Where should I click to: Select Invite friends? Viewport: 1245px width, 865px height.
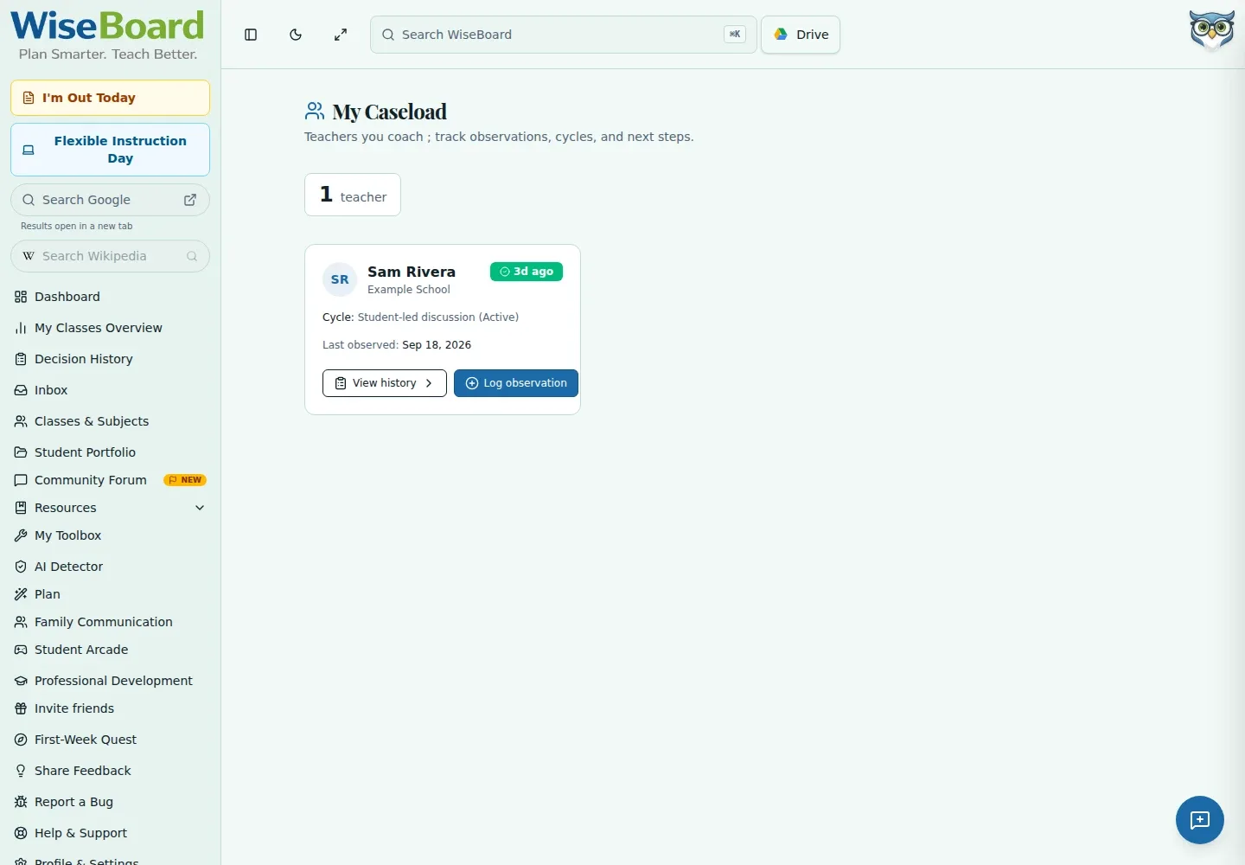click(x=110, y=708)
